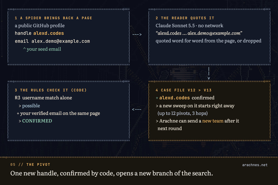Screen dimensions: 278x185
Task: Click the line "+ alexd.codes confirmed" in panel 4
Action: tap(185, 98)
